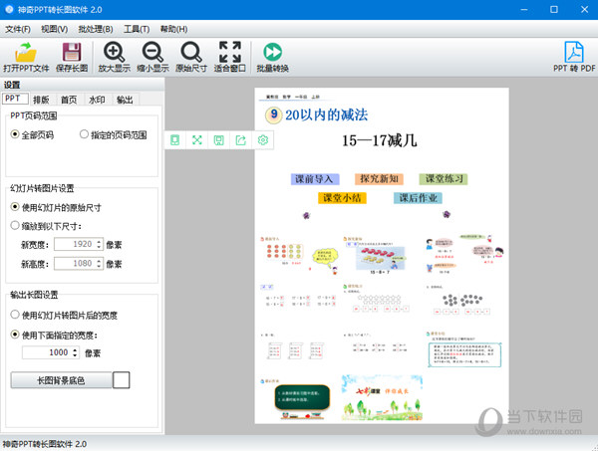The height and width of the screenshot is (451, 598).
Task: Switch to the Watermark (水印) tab
Action: tap(96, 100)
